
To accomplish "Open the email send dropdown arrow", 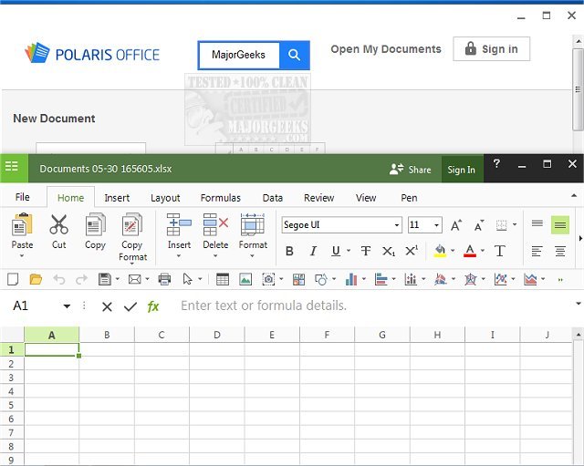I will [147, 279].
